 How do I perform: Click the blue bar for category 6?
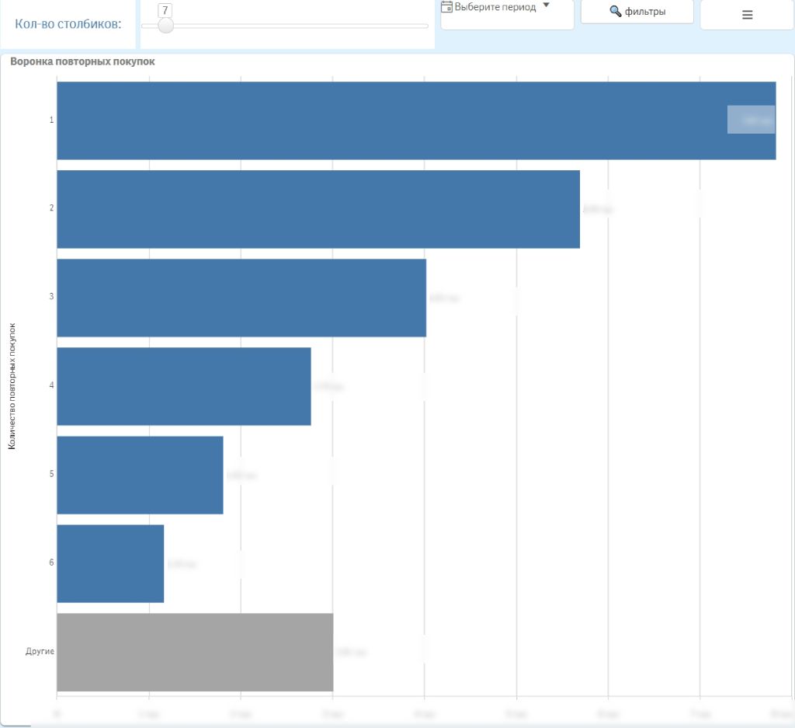click(110, 563)
